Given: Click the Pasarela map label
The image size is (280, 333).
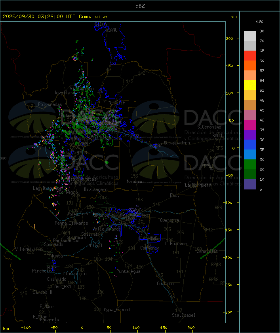Looking at the screenshot, I should pos(50,320).
